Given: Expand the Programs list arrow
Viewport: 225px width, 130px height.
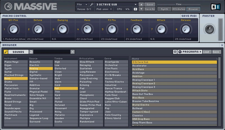Looking at the screenshot, I should (201, 52).
